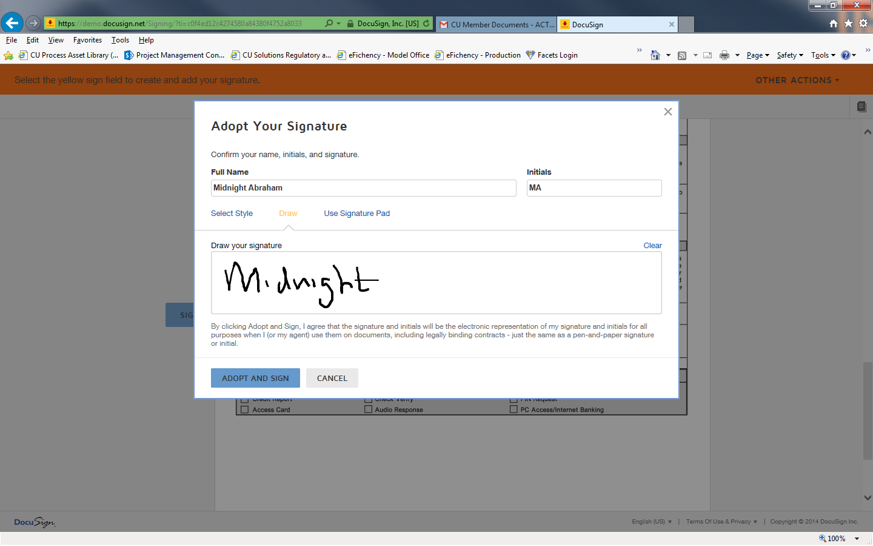Click the CANCEL button

pyautogui.click(x=332, y=378)
